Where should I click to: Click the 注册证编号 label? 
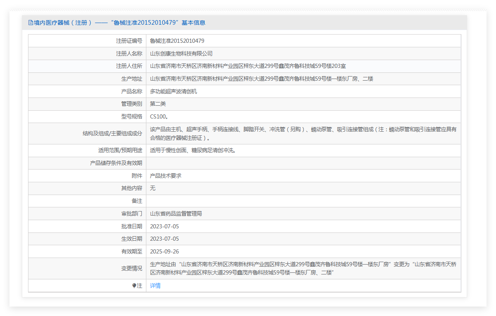[129, 41]
